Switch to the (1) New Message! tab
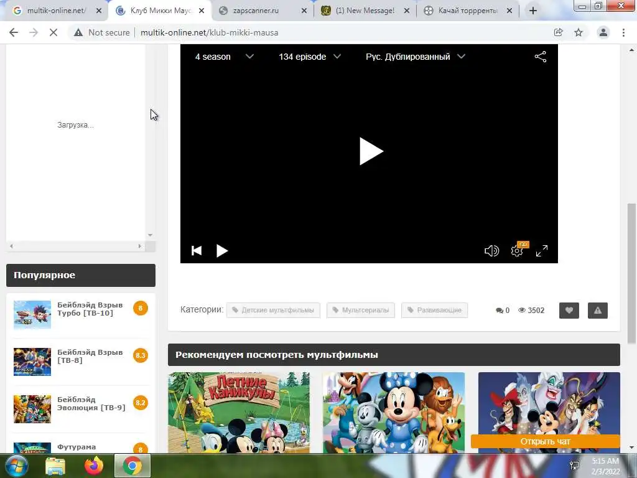The height and width of the screenshot is (478, 637). [365, 11]
